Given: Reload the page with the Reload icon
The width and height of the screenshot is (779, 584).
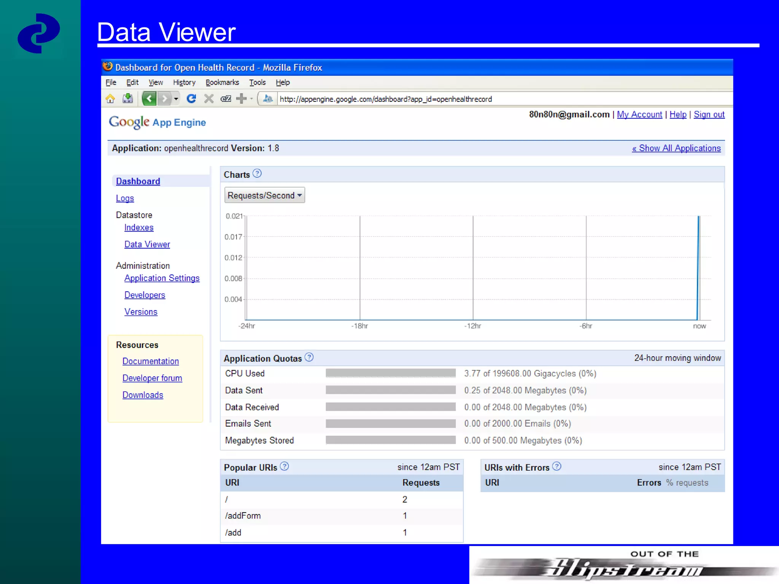Looking at the screenshot, I should coord(191,99).
